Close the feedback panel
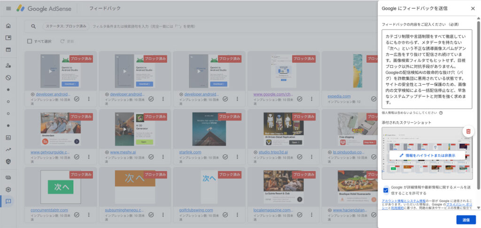The width and height of the screenshot is (481, 228). pyautogui.click(x=473, y=8)
